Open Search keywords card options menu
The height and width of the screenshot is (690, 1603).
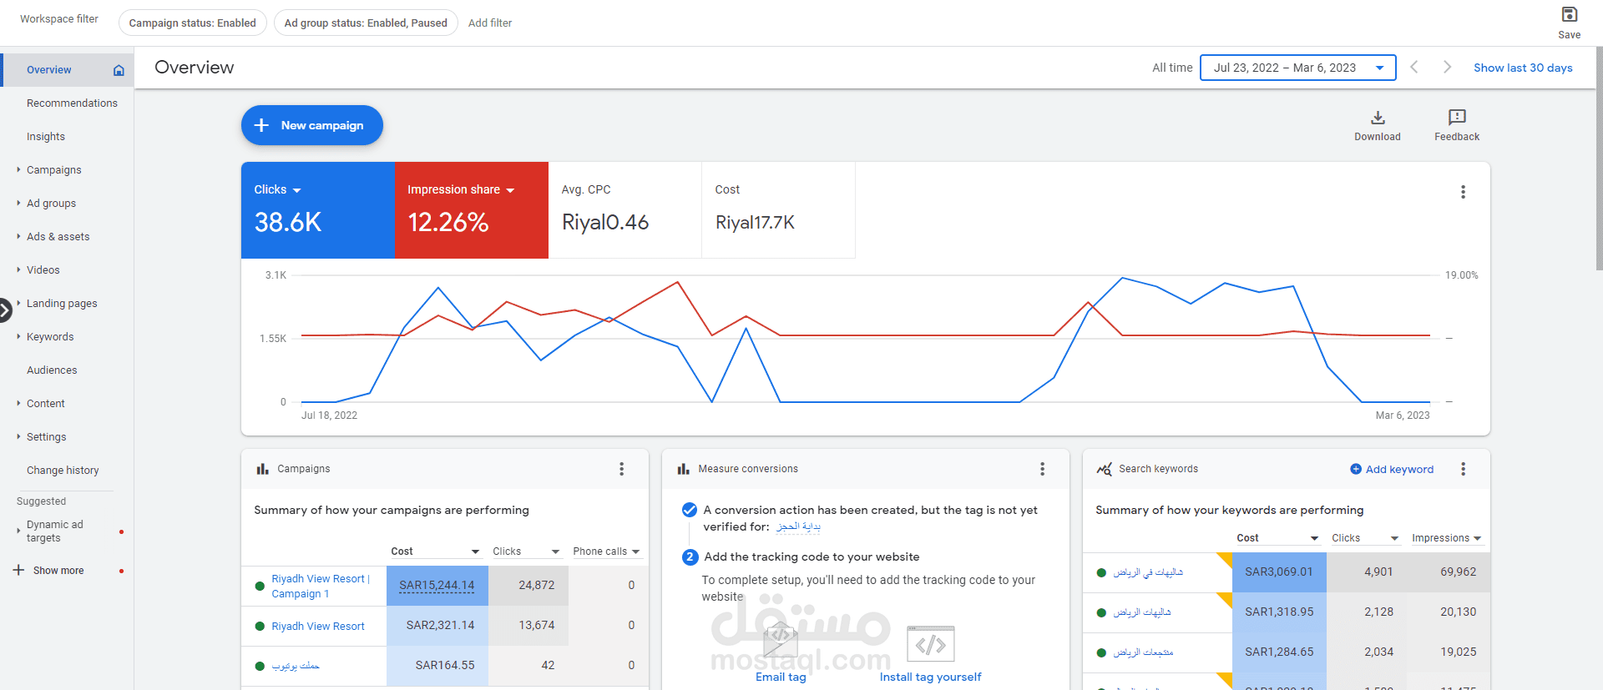(x=1463, y=469)
